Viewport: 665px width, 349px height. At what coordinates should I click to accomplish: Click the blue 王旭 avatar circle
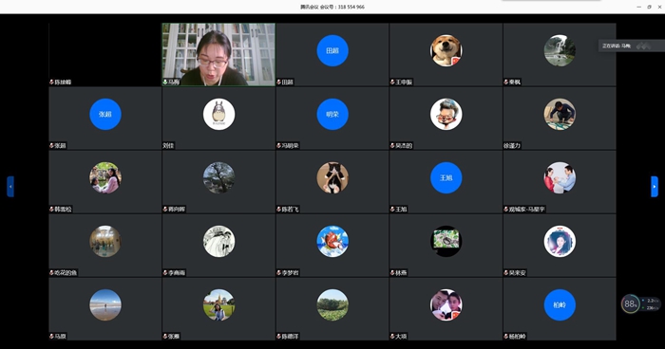pos(446,177)
